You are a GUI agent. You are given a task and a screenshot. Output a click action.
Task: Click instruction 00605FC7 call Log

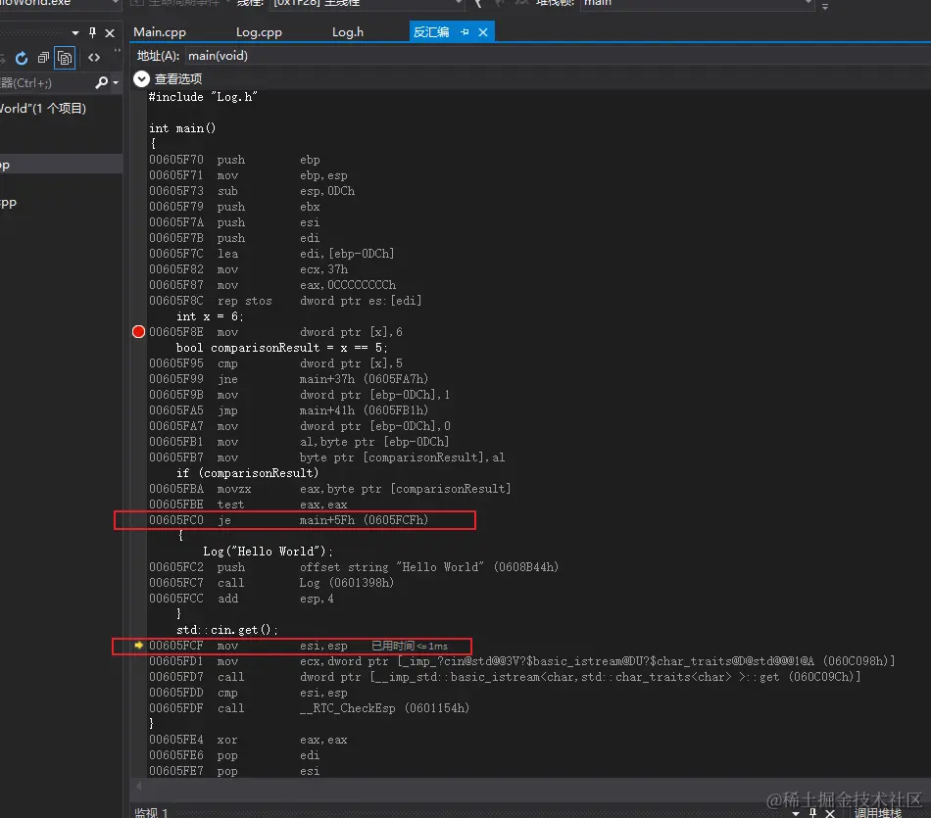pyautogui.click(x=271, y=583)
